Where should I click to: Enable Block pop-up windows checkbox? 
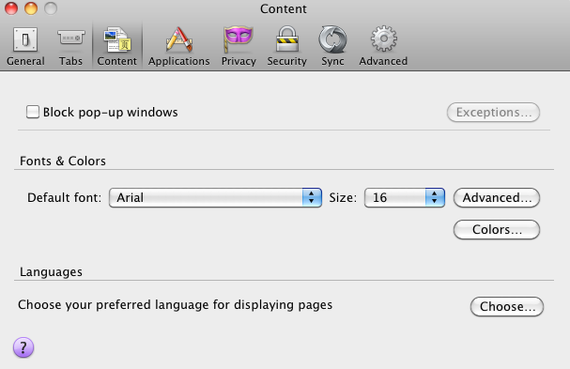pos(33,112)
